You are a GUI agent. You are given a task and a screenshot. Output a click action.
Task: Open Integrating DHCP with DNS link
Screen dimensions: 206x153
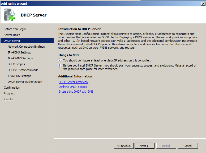pyautogui.click(x=76, y=92)
